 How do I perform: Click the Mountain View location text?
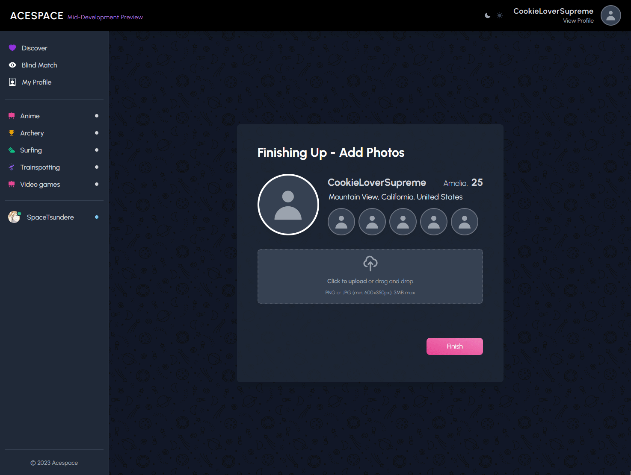tap(396, 197)
